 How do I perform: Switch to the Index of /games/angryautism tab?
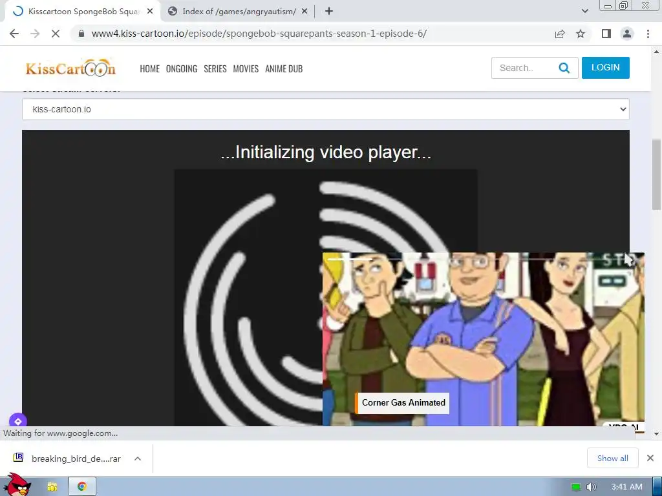[x=239, y=12]
